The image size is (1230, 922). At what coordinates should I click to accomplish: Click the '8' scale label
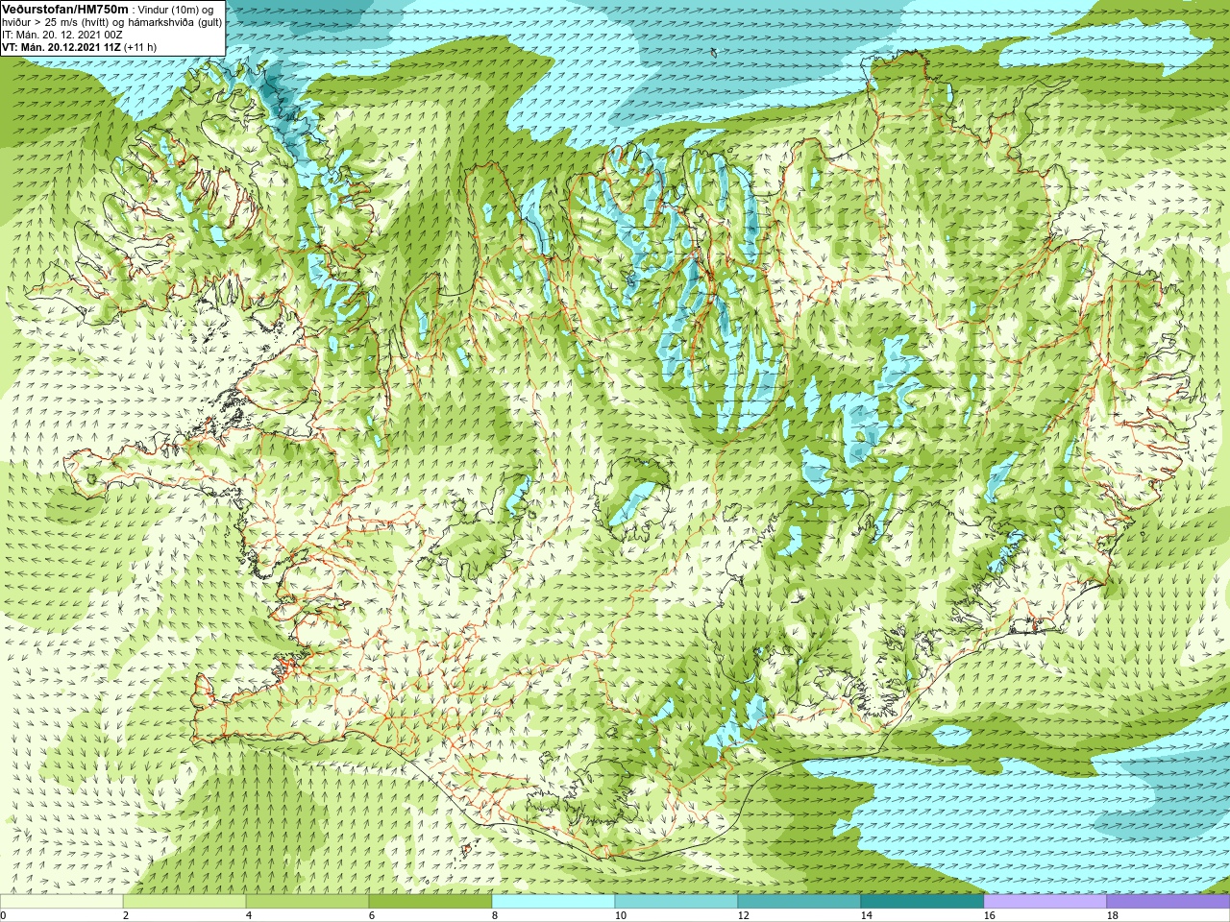[495, 915]
